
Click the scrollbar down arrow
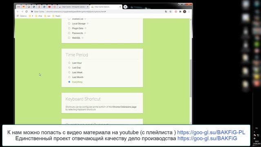pos(190,123)
